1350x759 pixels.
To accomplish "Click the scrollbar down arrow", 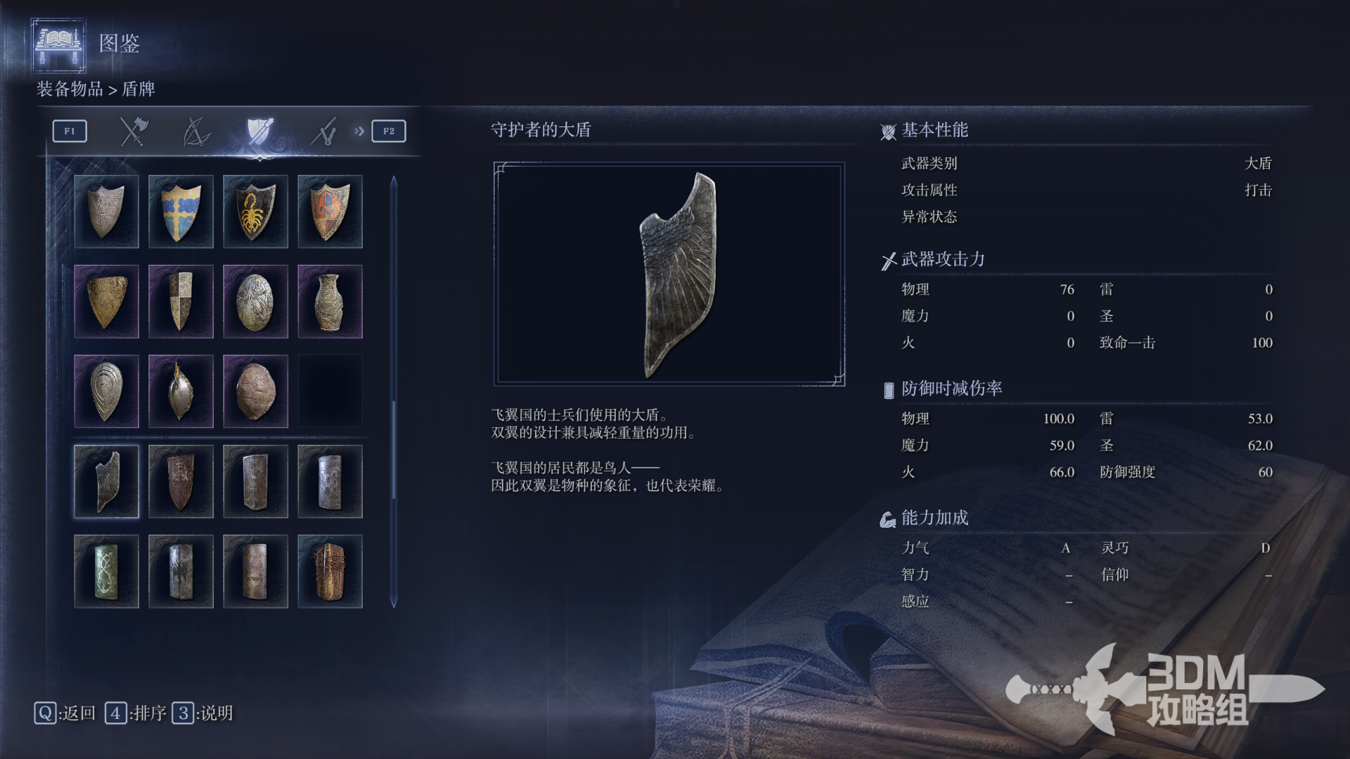I will 394,602.
